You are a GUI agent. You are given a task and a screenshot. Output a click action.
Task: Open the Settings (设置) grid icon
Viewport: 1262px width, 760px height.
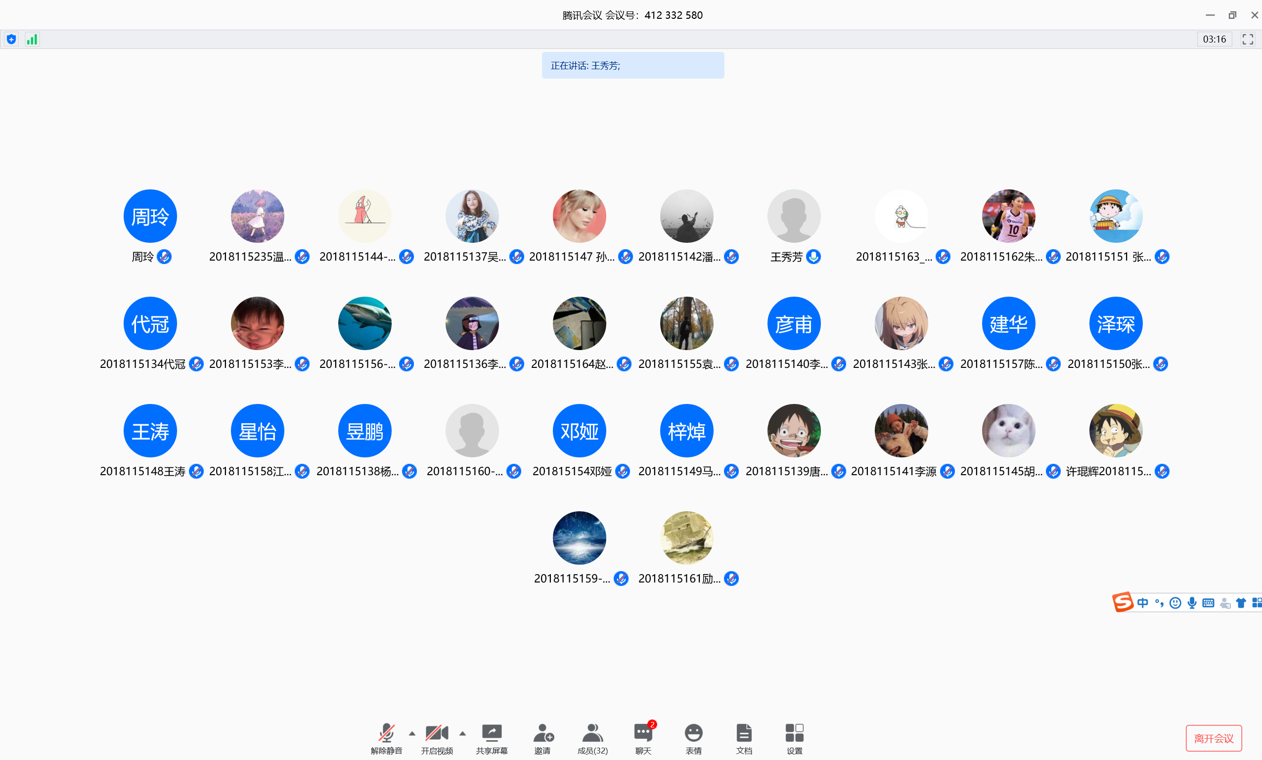[x=794, y=733]
